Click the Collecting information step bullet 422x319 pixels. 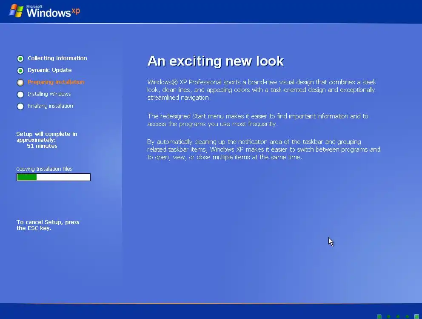coord(20,58)
